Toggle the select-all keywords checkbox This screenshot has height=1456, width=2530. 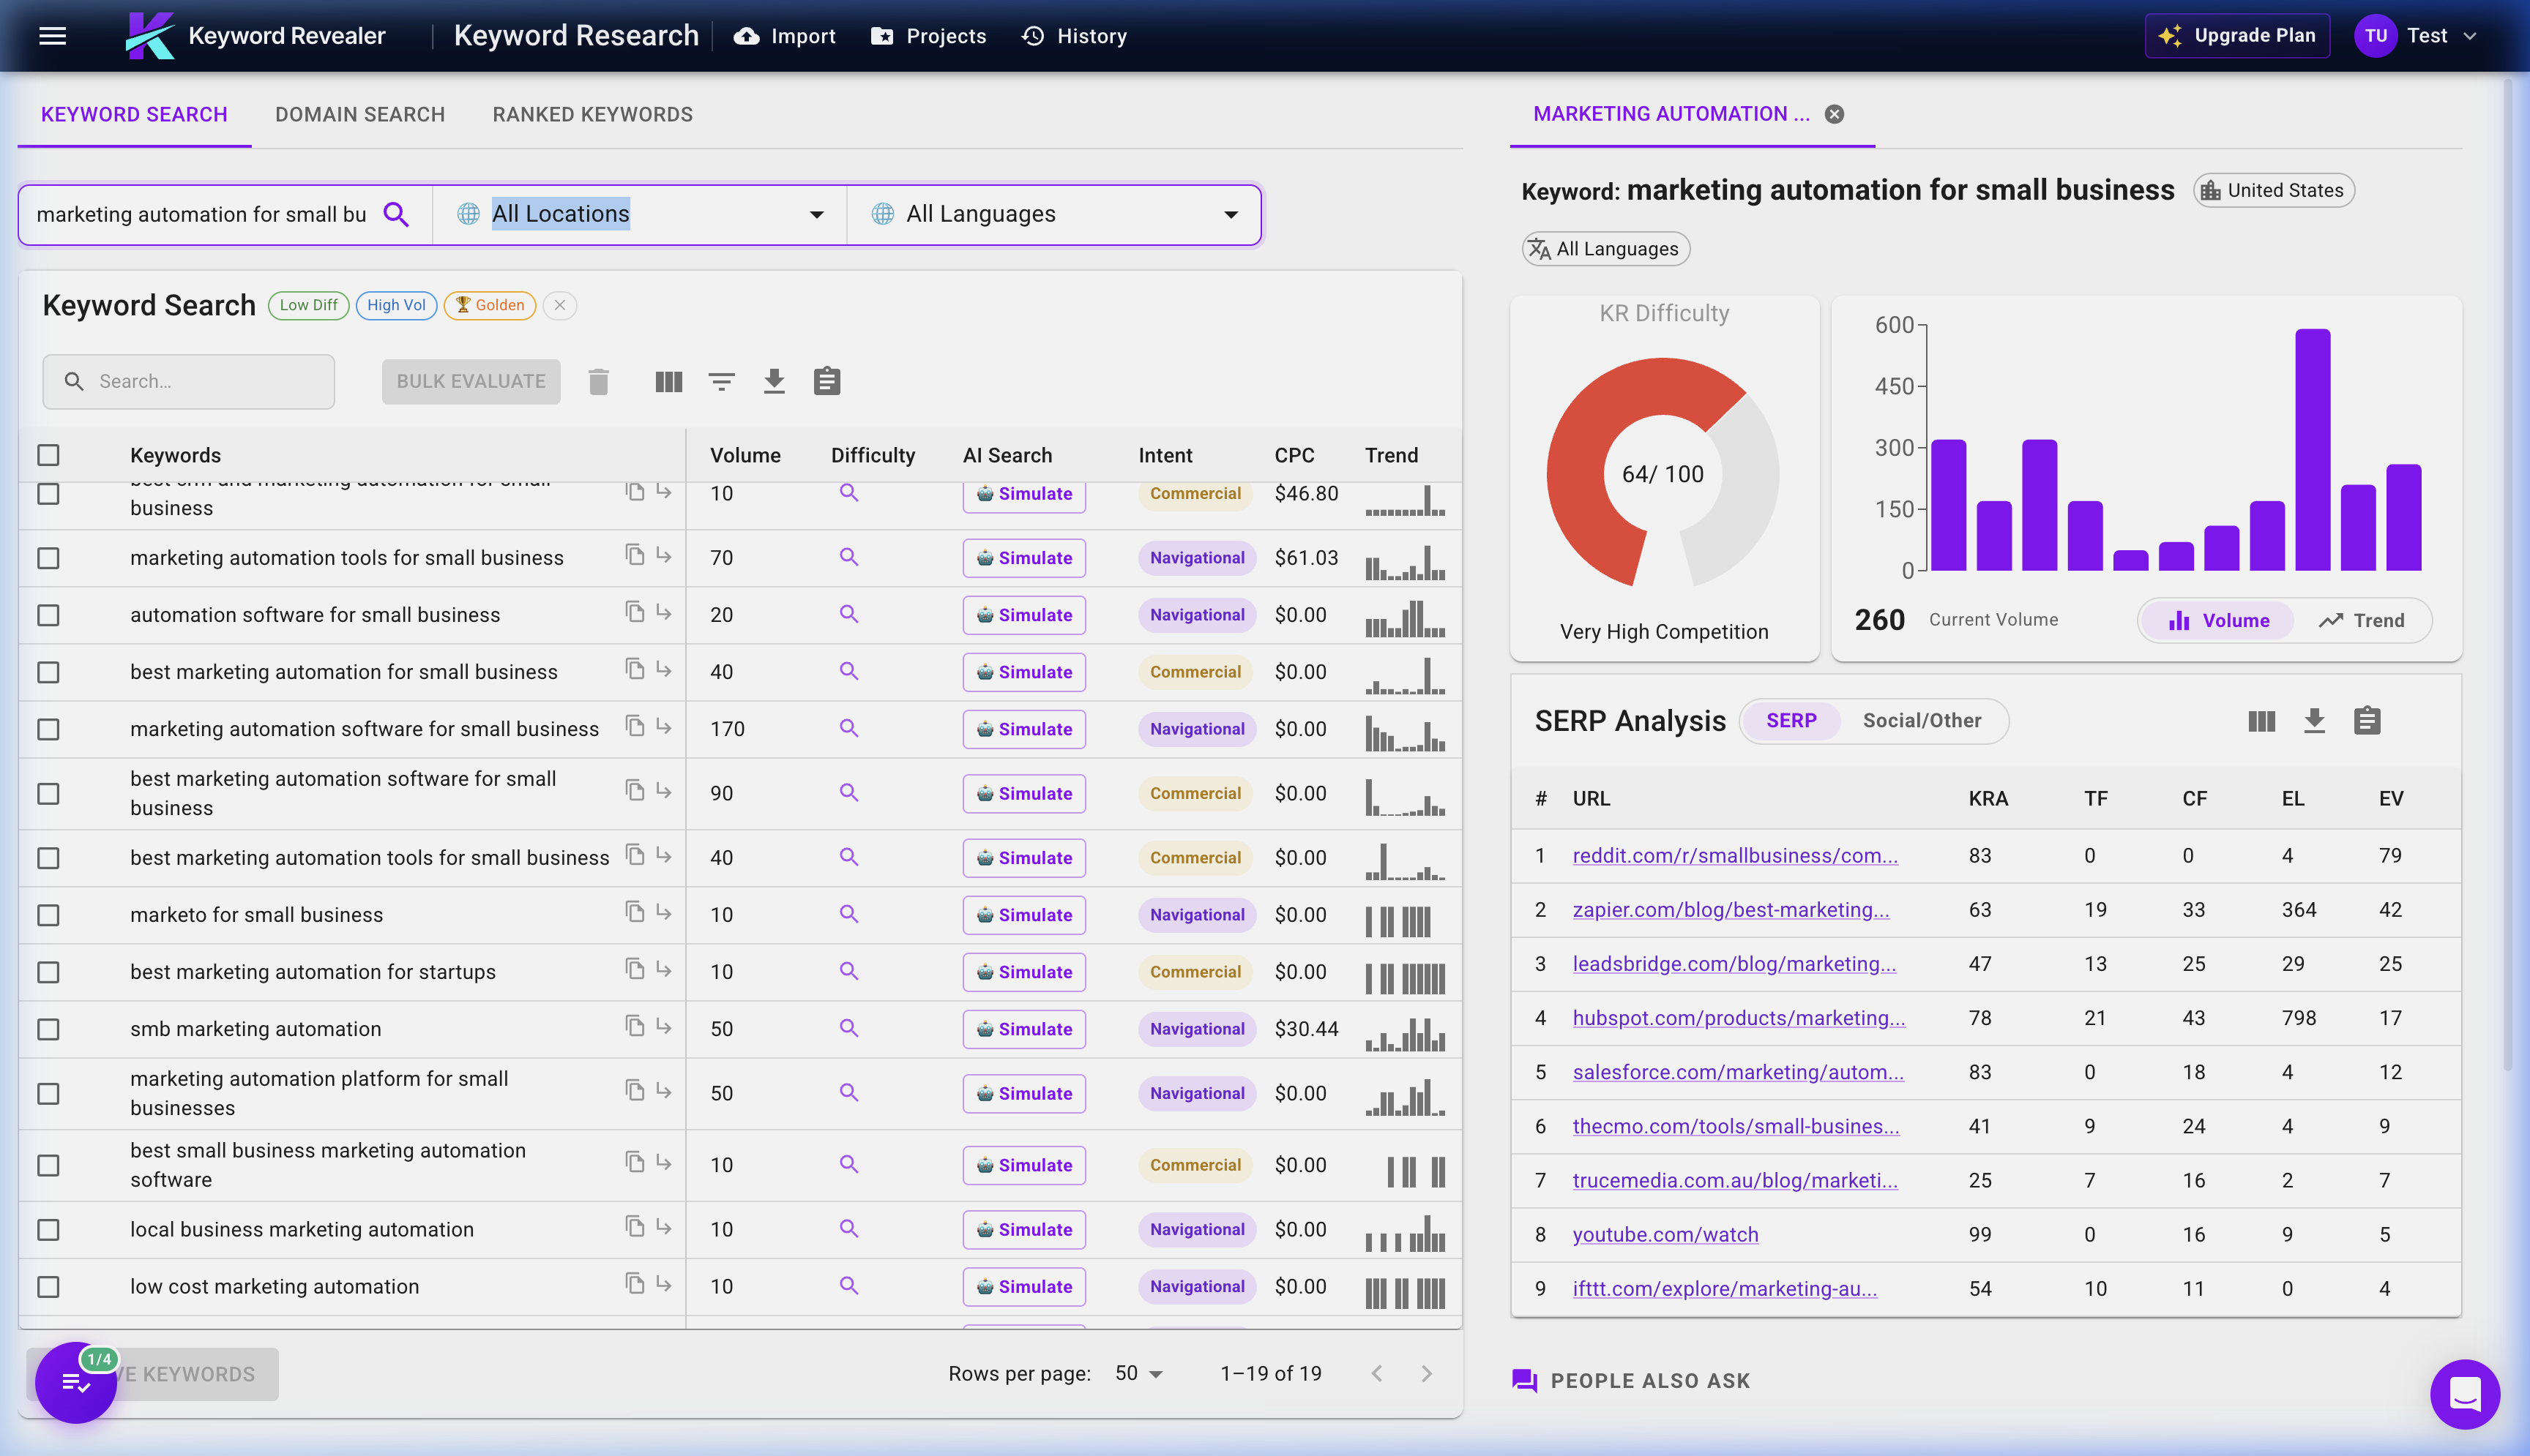[x=48, y=455]
